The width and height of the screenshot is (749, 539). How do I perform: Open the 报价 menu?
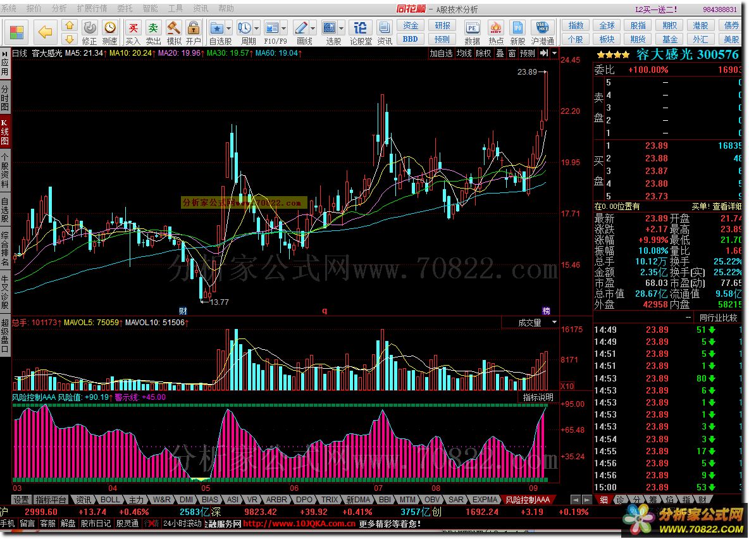pos(34,9)
